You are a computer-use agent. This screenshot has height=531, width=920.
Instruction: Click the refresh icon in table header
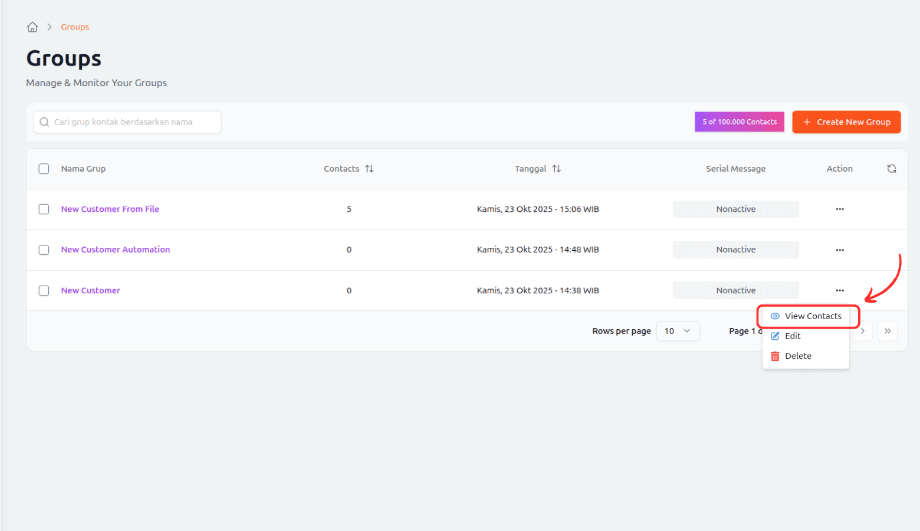coord(891,169)
